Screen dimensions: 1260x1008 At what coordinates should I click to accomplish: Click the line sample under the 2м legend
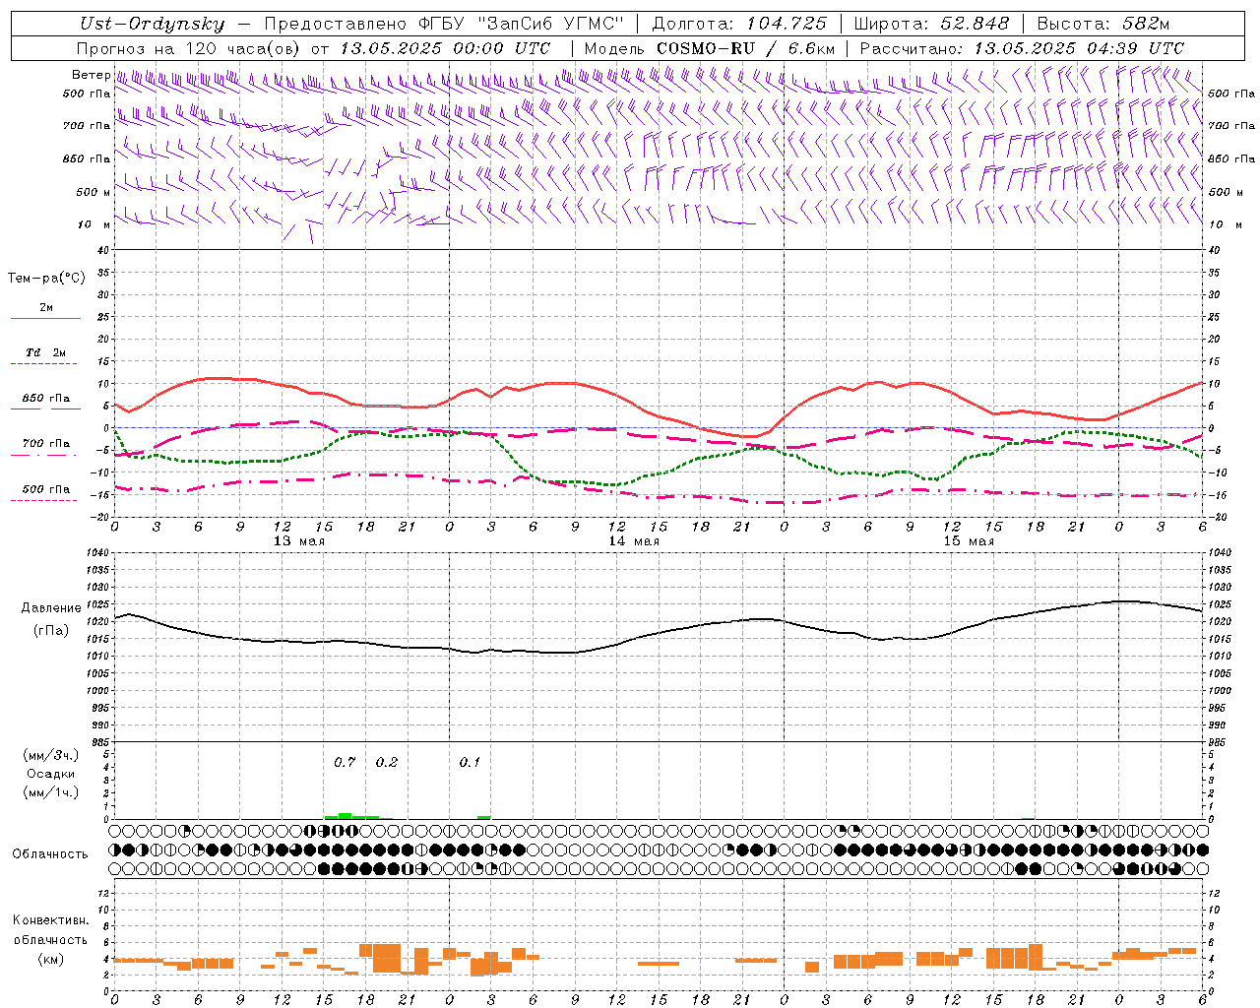tap(45, 318)
